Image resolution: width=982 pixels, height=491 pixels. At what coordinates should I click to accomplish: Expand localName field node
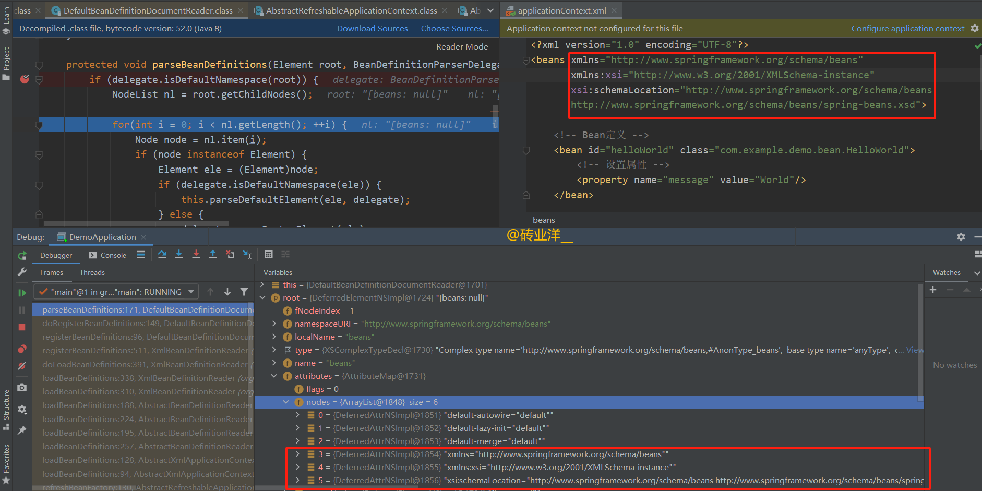(x=274, y=337)
